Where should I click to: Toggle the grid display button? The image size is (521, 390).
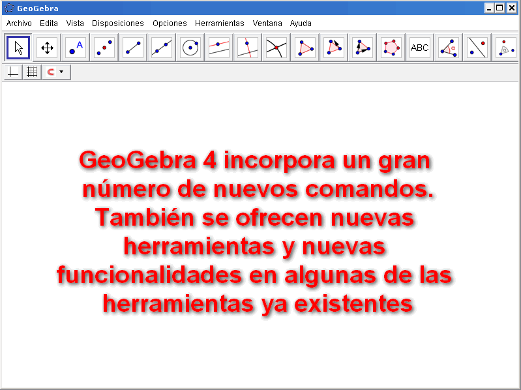(x=31, y=72)
